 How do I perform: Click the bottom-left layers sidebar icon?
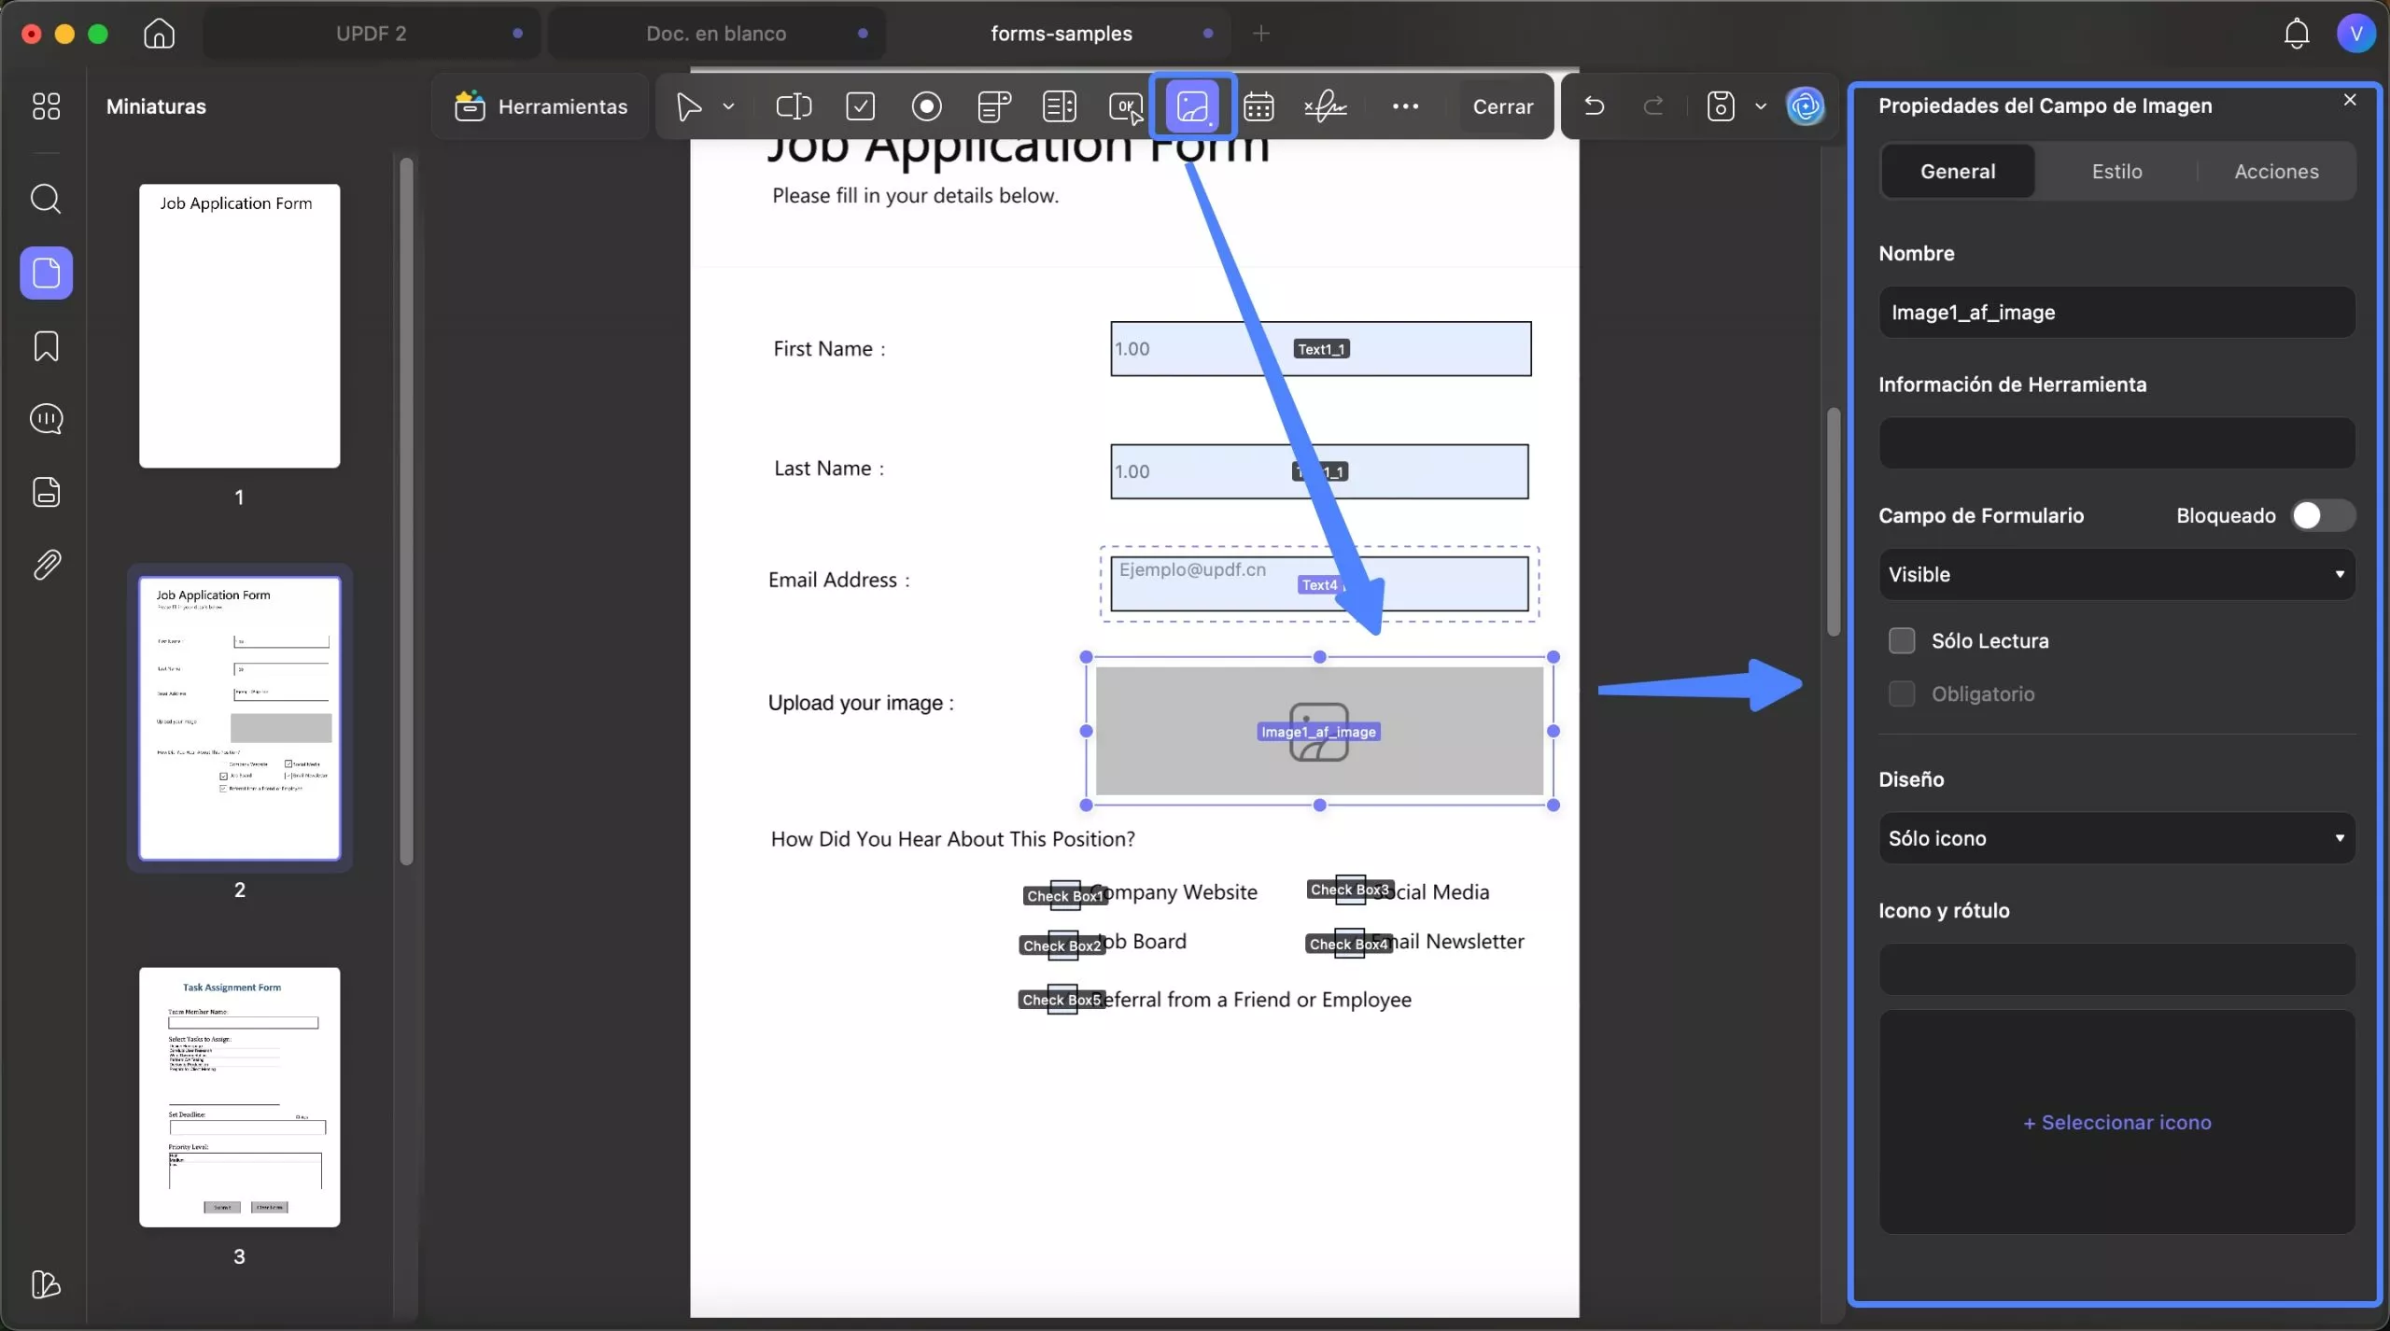[46, 1284]
